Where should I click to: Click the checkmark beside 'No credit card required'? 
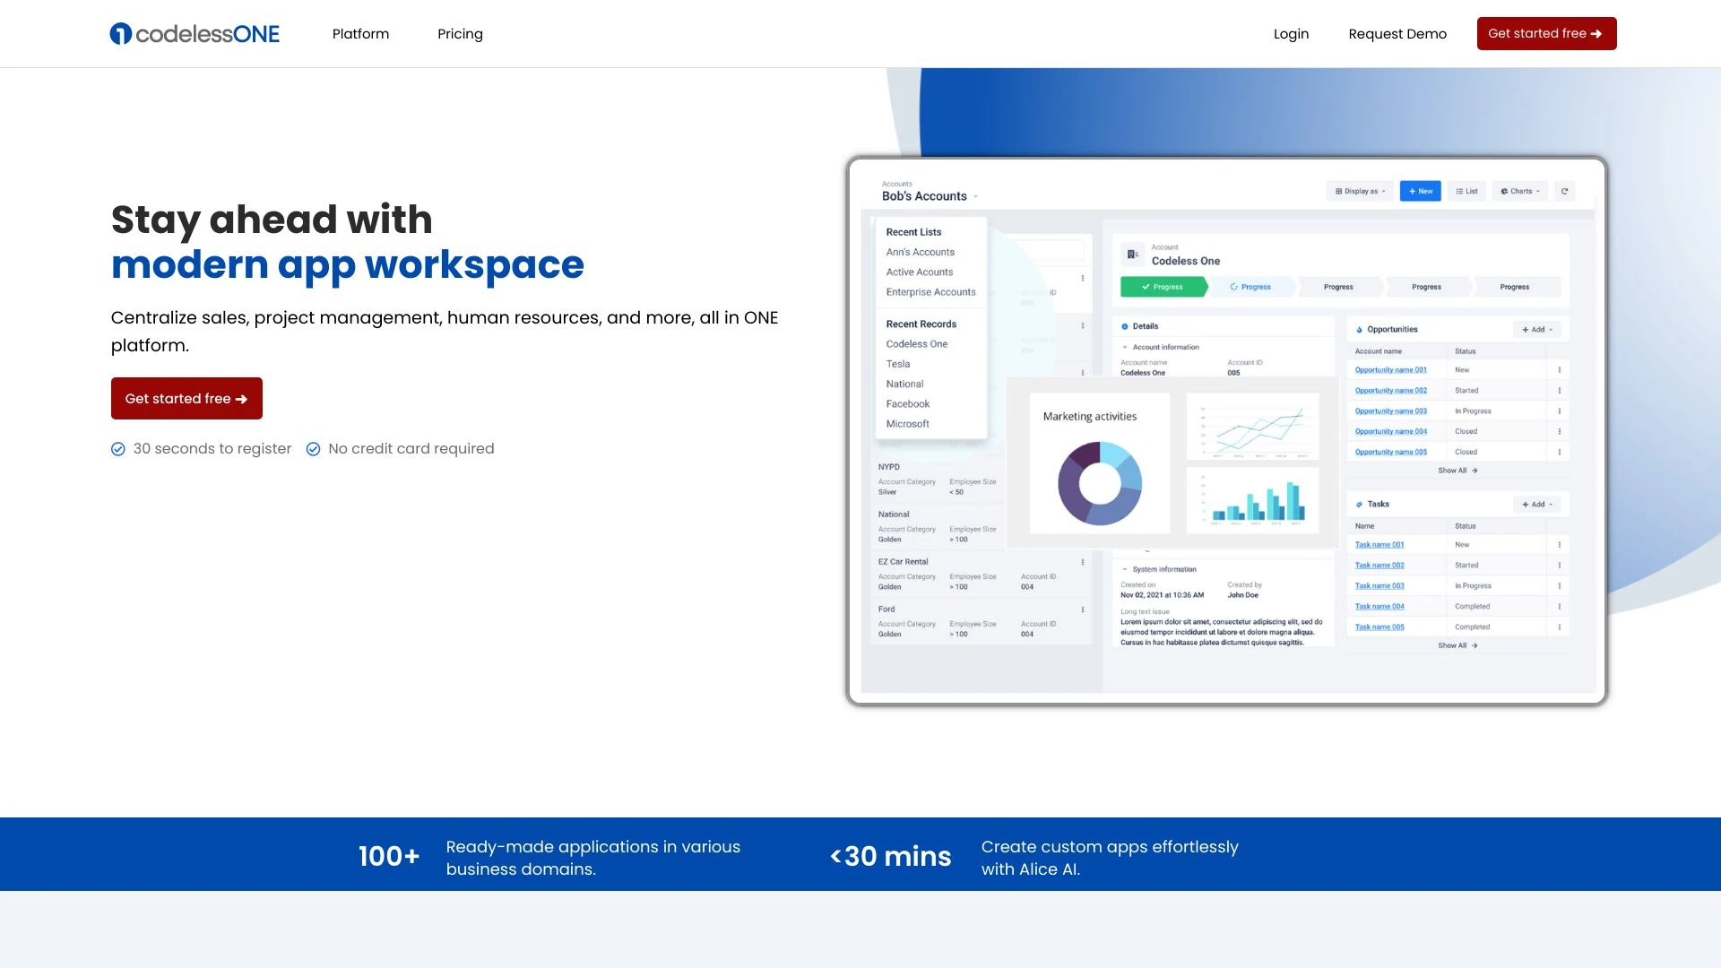point(313,448)
